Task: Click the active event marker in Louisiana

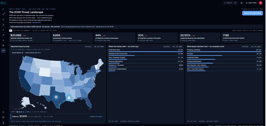Action: 69,98
